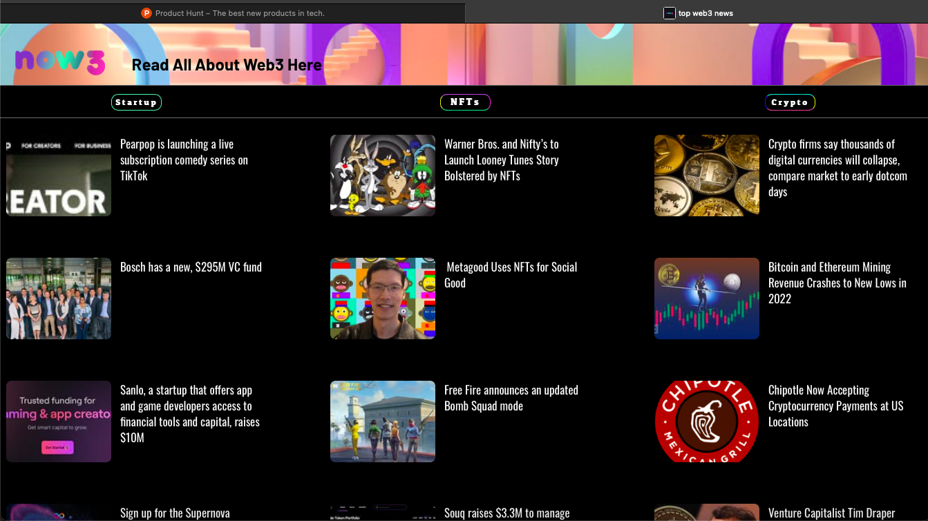Viewport: 928px width, 521px height.
Task: Open the Bitcoin and Ethereum Mining Revenue article
Action: tap(837, 283)
